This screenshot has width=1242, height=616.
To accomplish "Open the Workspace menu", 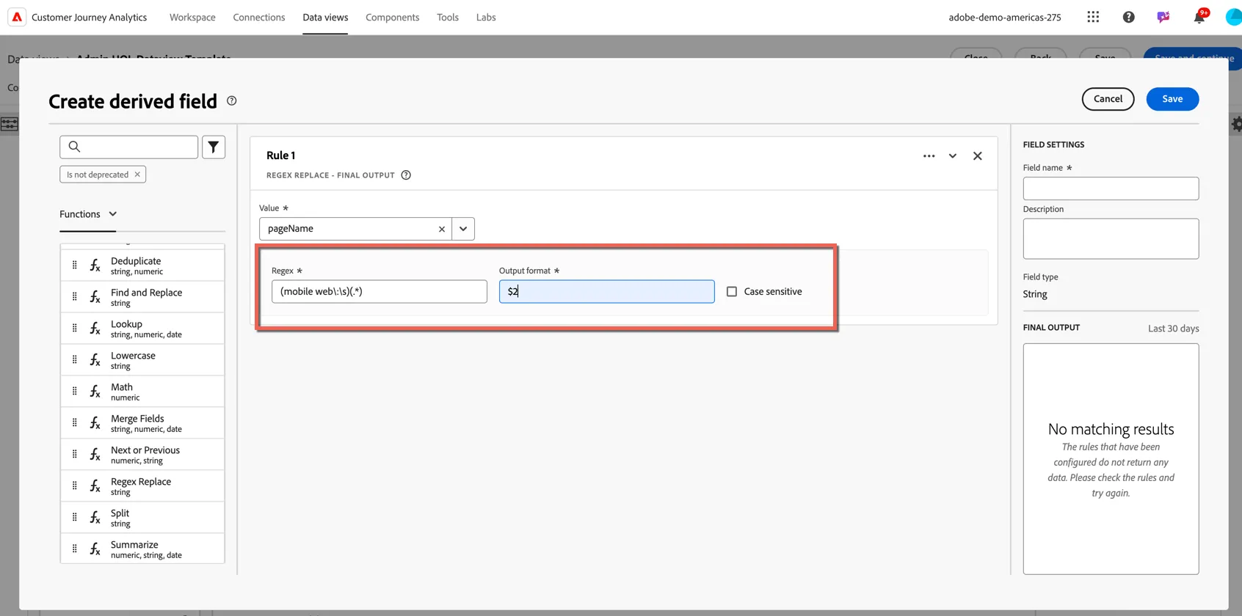I will point(192,17).
